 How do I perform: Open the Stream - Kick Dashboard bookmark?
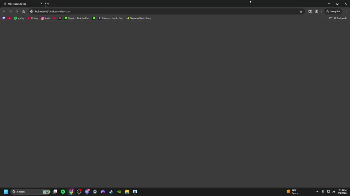tap(77, 18)
